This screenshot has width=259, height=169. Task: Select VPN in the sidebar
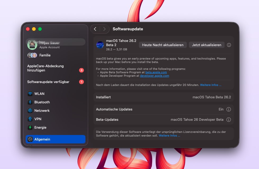click(x=56, y=119)
